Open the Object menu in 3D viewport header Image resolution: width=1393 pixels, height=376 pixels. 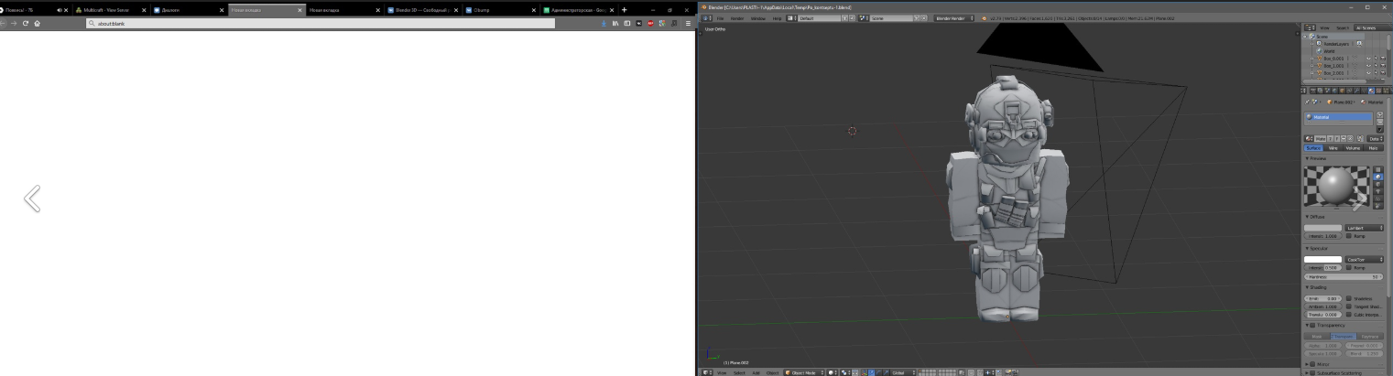[x=772, y=372]
